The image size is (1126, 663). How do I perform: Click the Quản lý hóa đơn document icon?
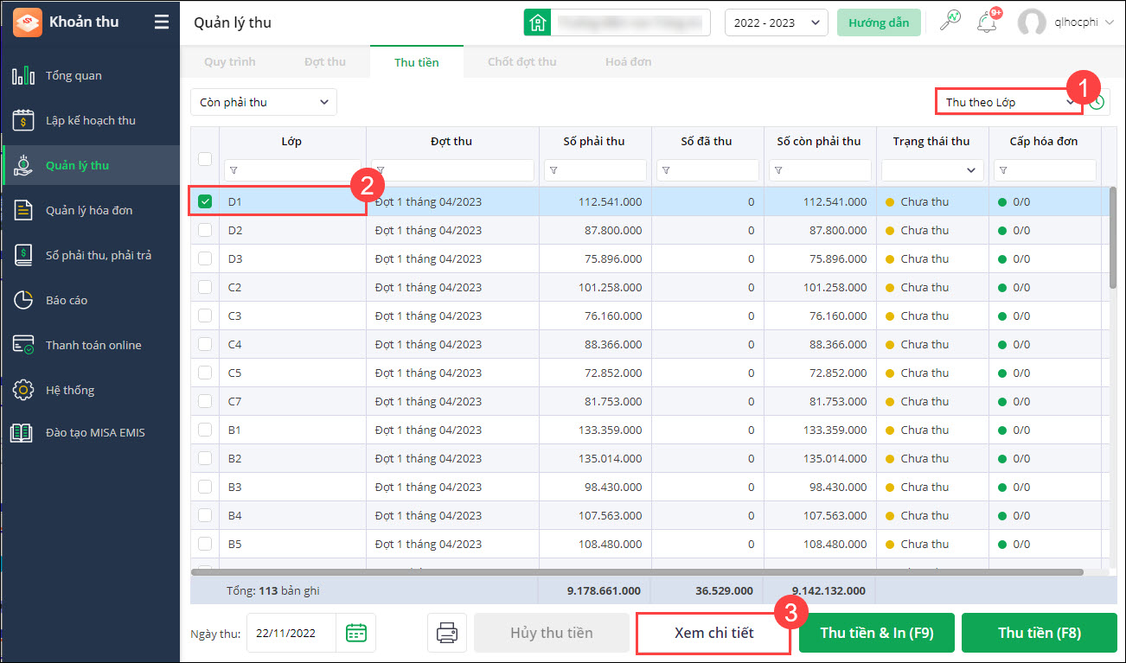click(23, 210)
